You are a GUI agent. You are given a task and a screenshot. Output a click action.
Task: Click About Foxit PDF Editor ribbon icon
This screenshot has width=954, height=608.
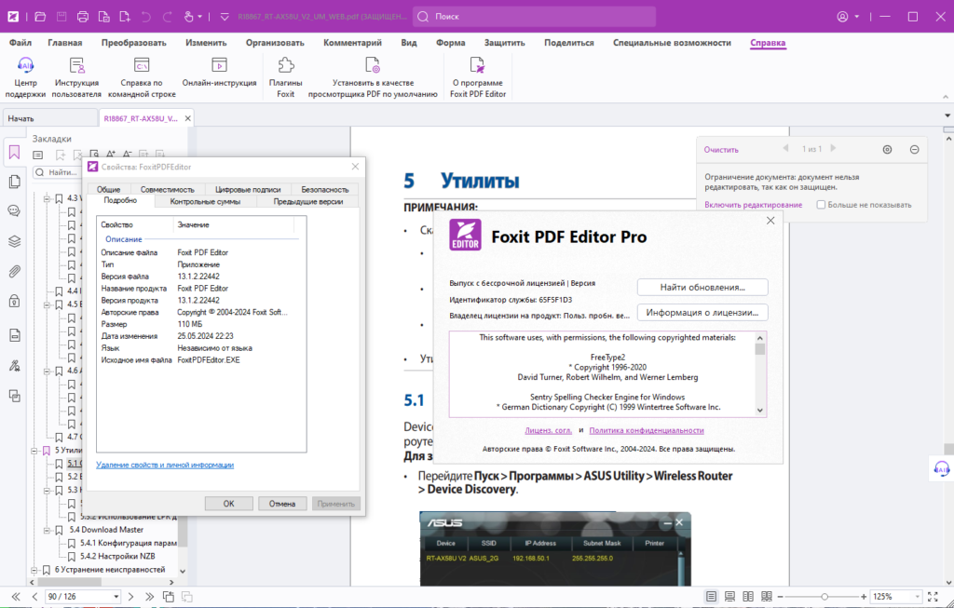(x=478, y=77)
